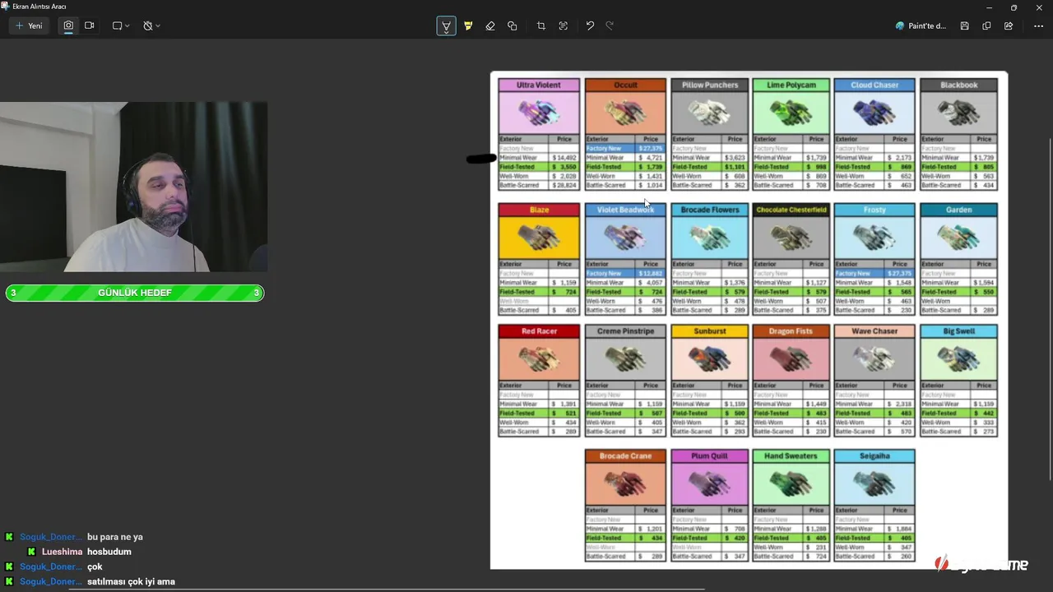The height and width of the screenshot is (592, 1053).
Task: Switch to screenshot camera mode
Action: coord(68,25)
